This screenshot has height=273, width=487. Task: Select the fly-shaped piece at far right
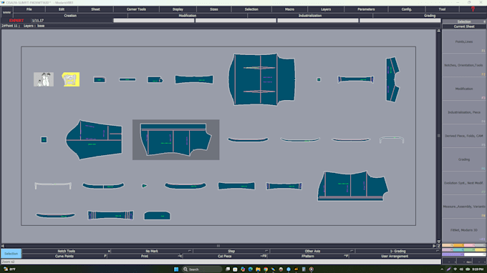pos(392,79)
